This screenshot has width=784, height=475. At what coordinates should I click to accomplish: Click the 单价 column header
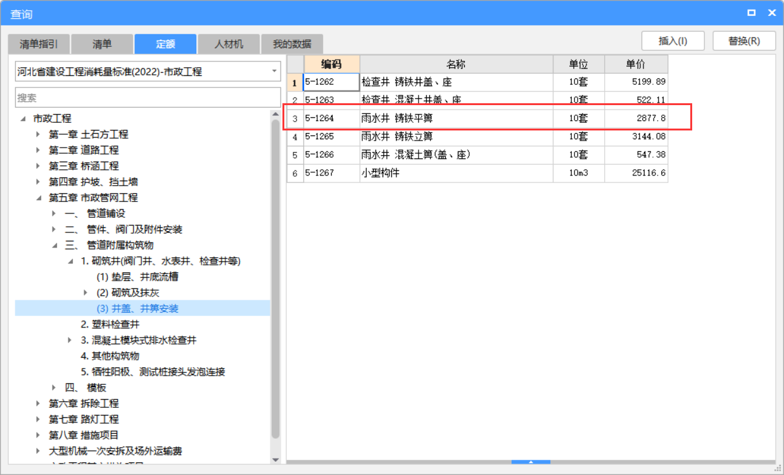636,64
